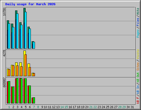This screenshot has width=141, height=110.
Task: Click day 3 on the x-axis
Action: pyautogui.click(x=17, y=107)
